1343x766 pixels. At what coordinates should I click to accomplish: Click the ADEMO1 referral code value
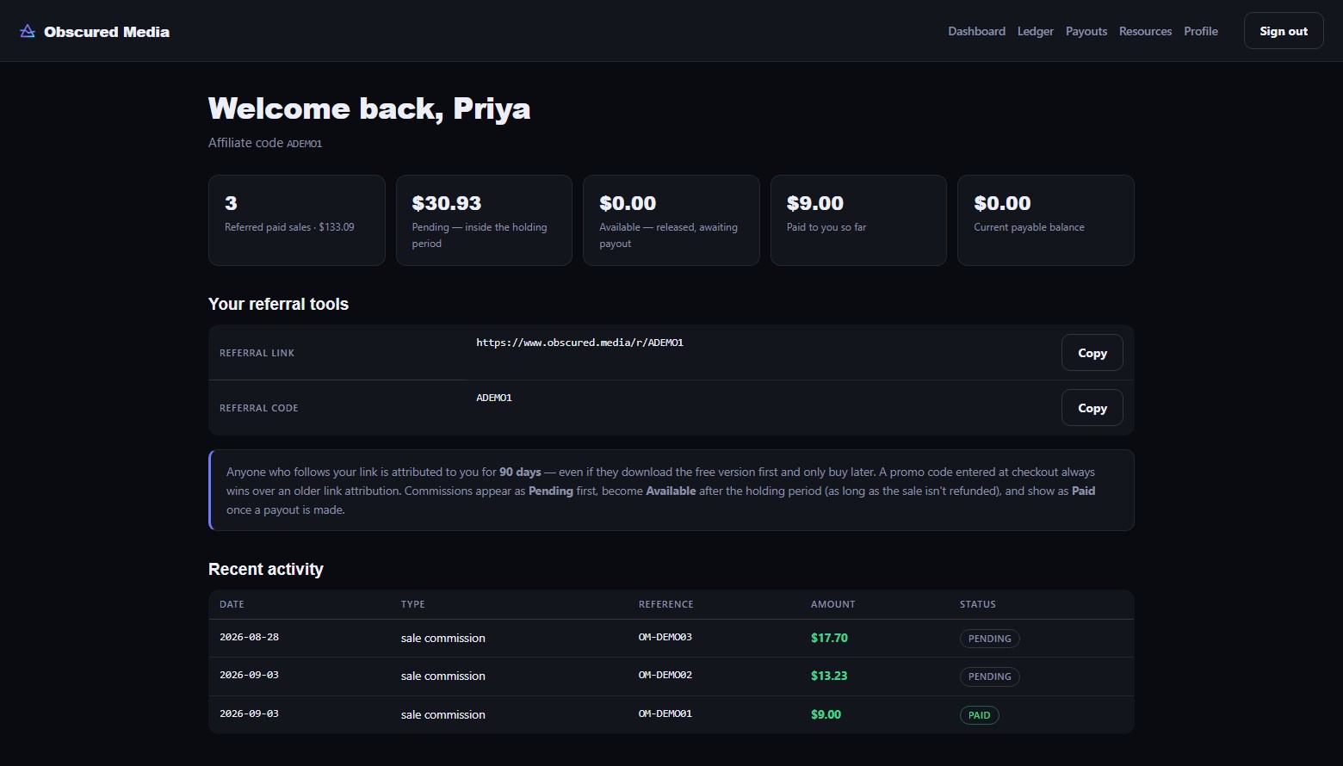(494, 398)
